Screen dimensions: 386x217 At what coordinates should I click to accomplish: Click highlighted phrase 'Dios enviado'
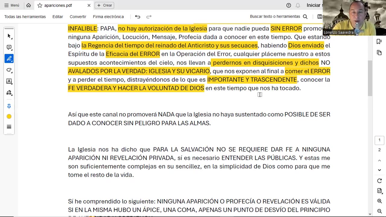pos(306,46)
